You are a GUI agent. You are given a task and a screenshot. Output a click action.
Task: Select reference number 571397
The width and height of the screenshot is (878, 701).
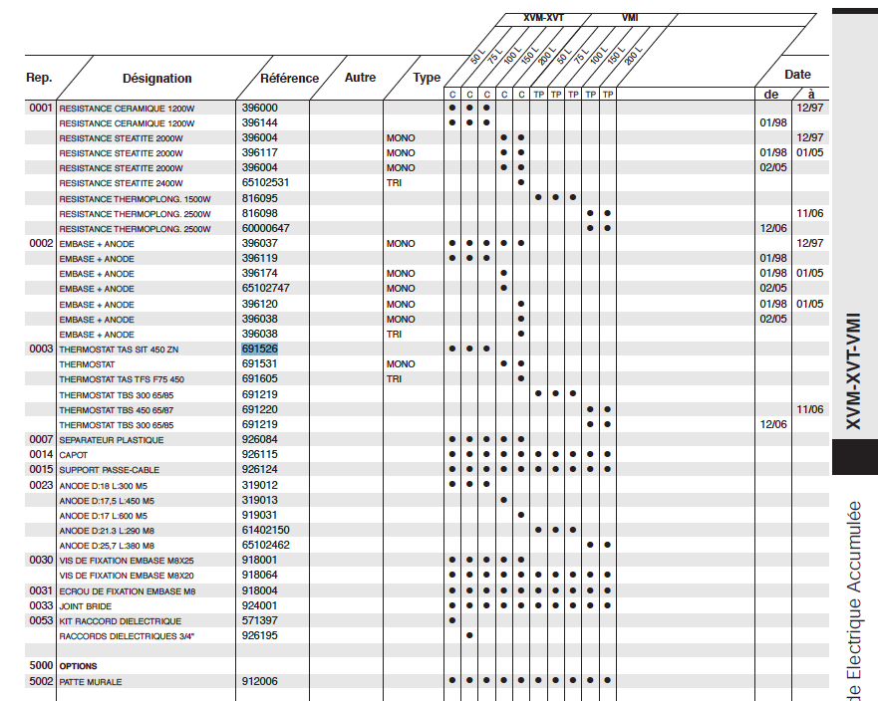260,620
